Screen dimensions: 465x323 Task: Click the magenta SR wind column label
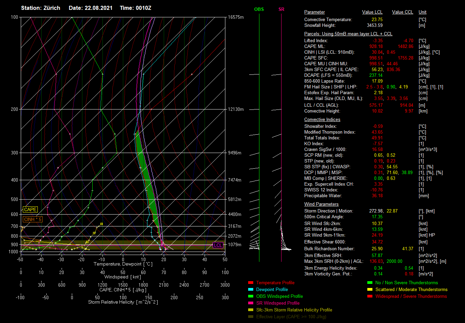[281, 10]
